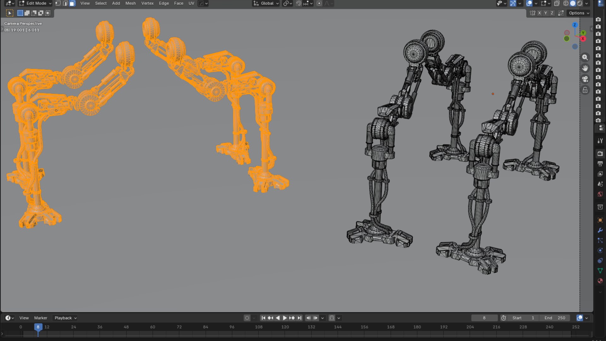Choose invert selection mode

click(41, 13)
